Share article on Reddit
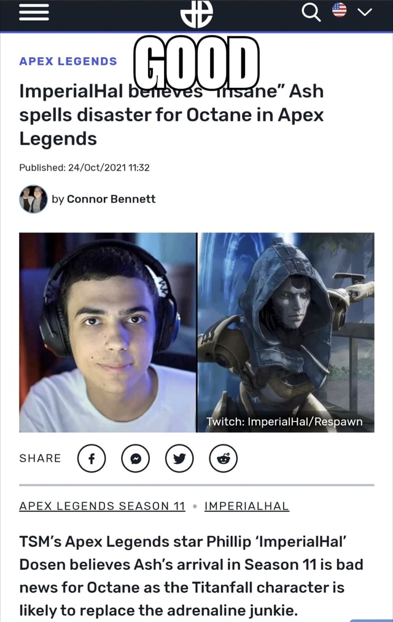 click(224, 458)
